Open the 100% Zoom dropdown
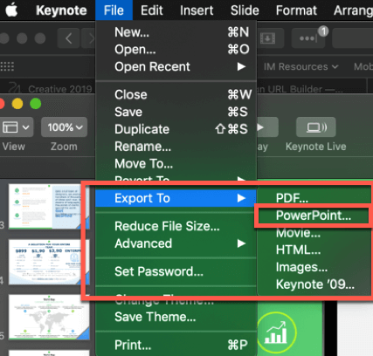 click(x=64, y=127)
